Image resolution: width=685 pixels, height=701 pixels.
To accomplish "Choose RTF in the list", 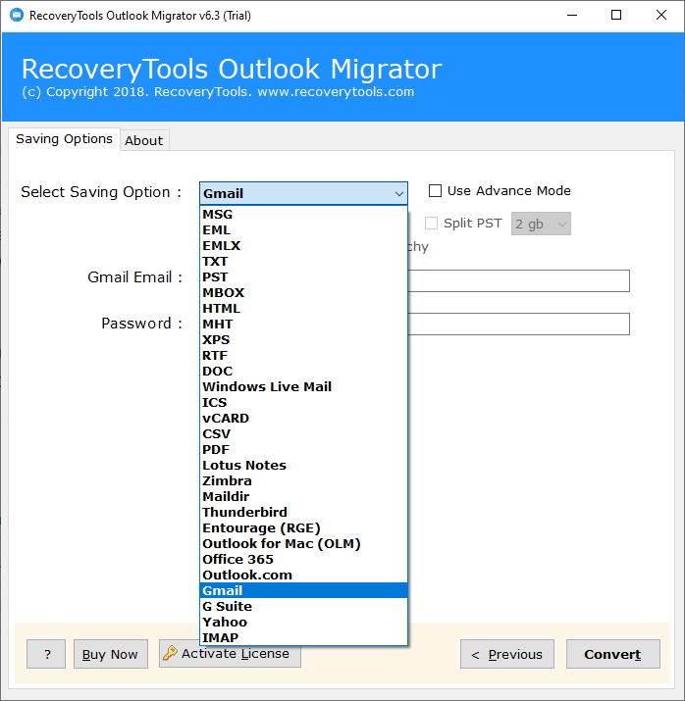I will pos(303,355).
